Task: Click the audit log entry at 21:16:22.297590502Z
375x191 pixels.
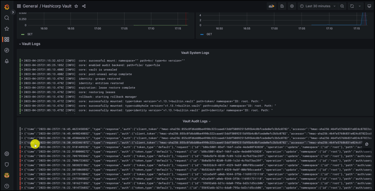Action: click(196, 179)
